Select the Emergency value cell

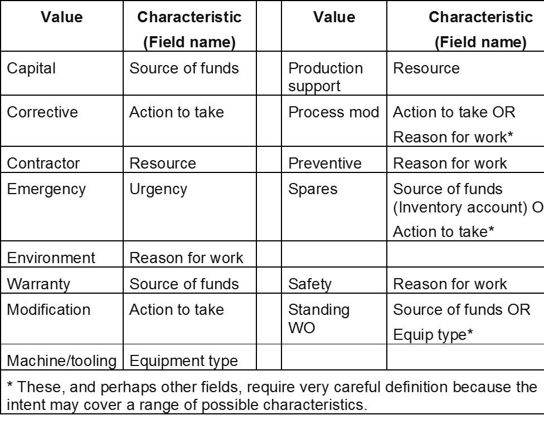(x=62, y=207)
